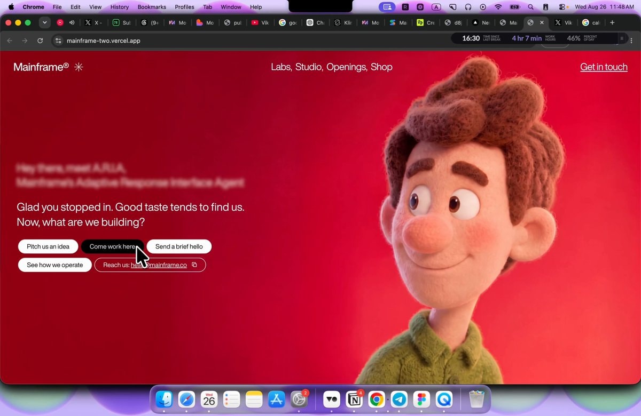Viewport: 641px width, 416px height.
Task: Reload the page
Action: 40,41
